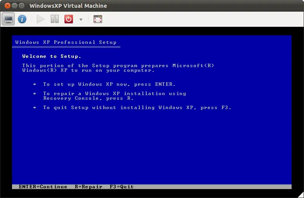The height and width of the screenshot is (198, 304).
Task: Open virtual hardware details info
Action: 22,19
